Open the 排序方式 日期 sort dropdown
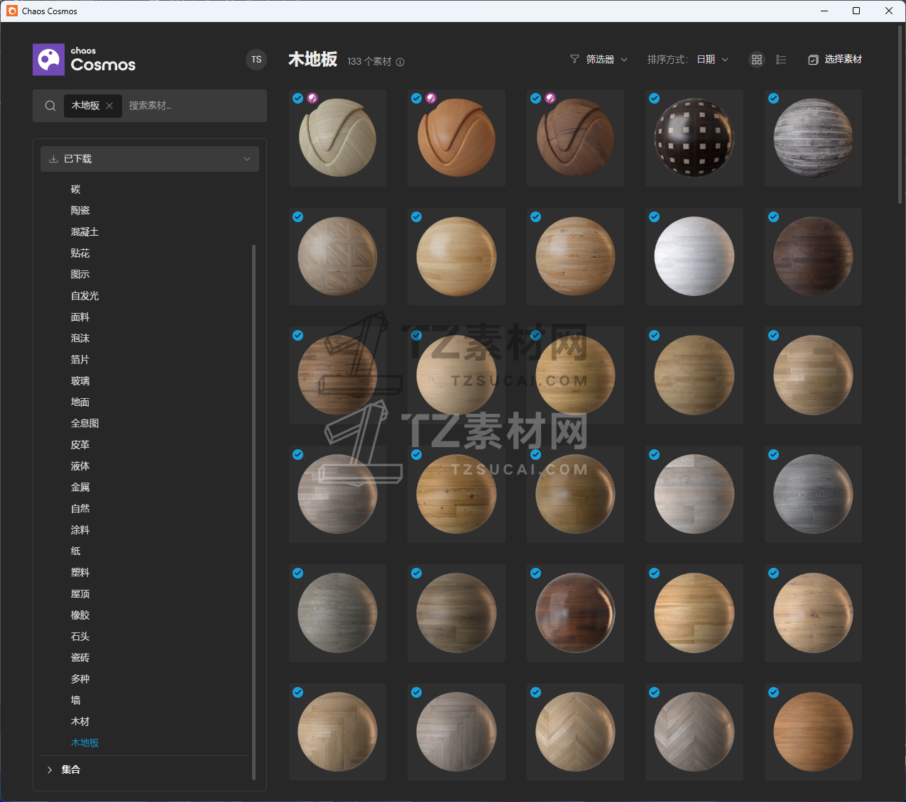The height and width of the screenshot is (802, 906). (688, 60)
